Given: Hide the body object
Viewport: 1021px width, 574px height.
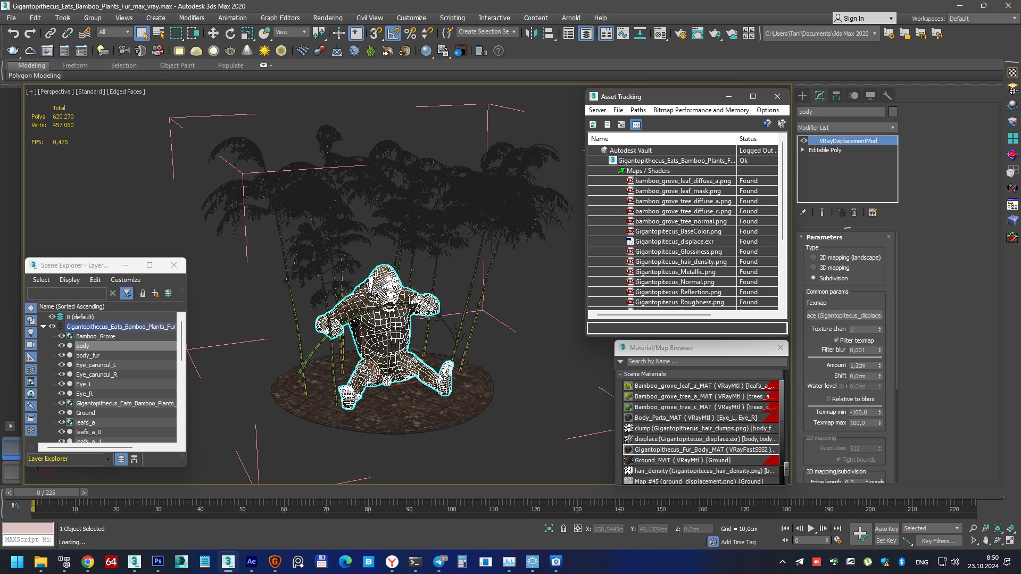Looking at the screenshot, I should coord(62,346).
